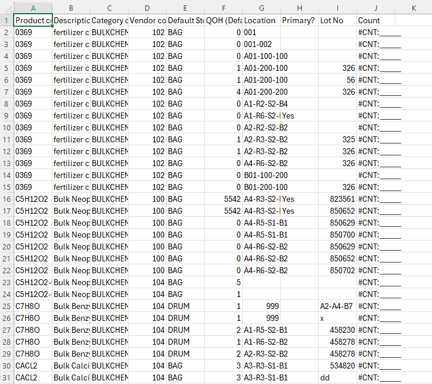Select column D header
The height and width of the screenshot is (384, 432).
pos(147,8)
